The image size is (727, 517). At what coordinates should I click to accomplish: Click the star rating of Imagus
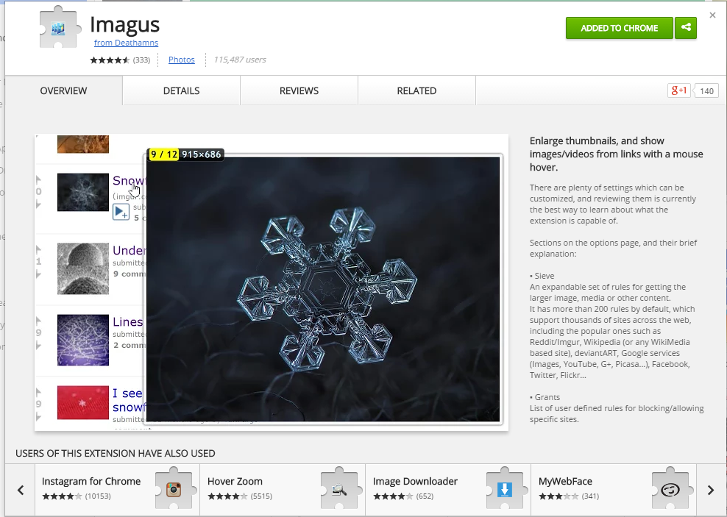(110, 60)
